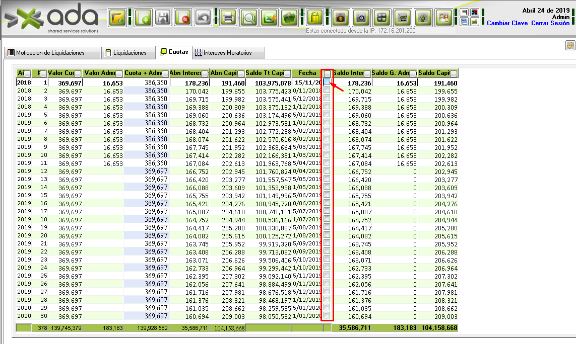The image size is (576, 344).
Task: Open filter box on Abn Interes header
Action: [x=205, y=74]
